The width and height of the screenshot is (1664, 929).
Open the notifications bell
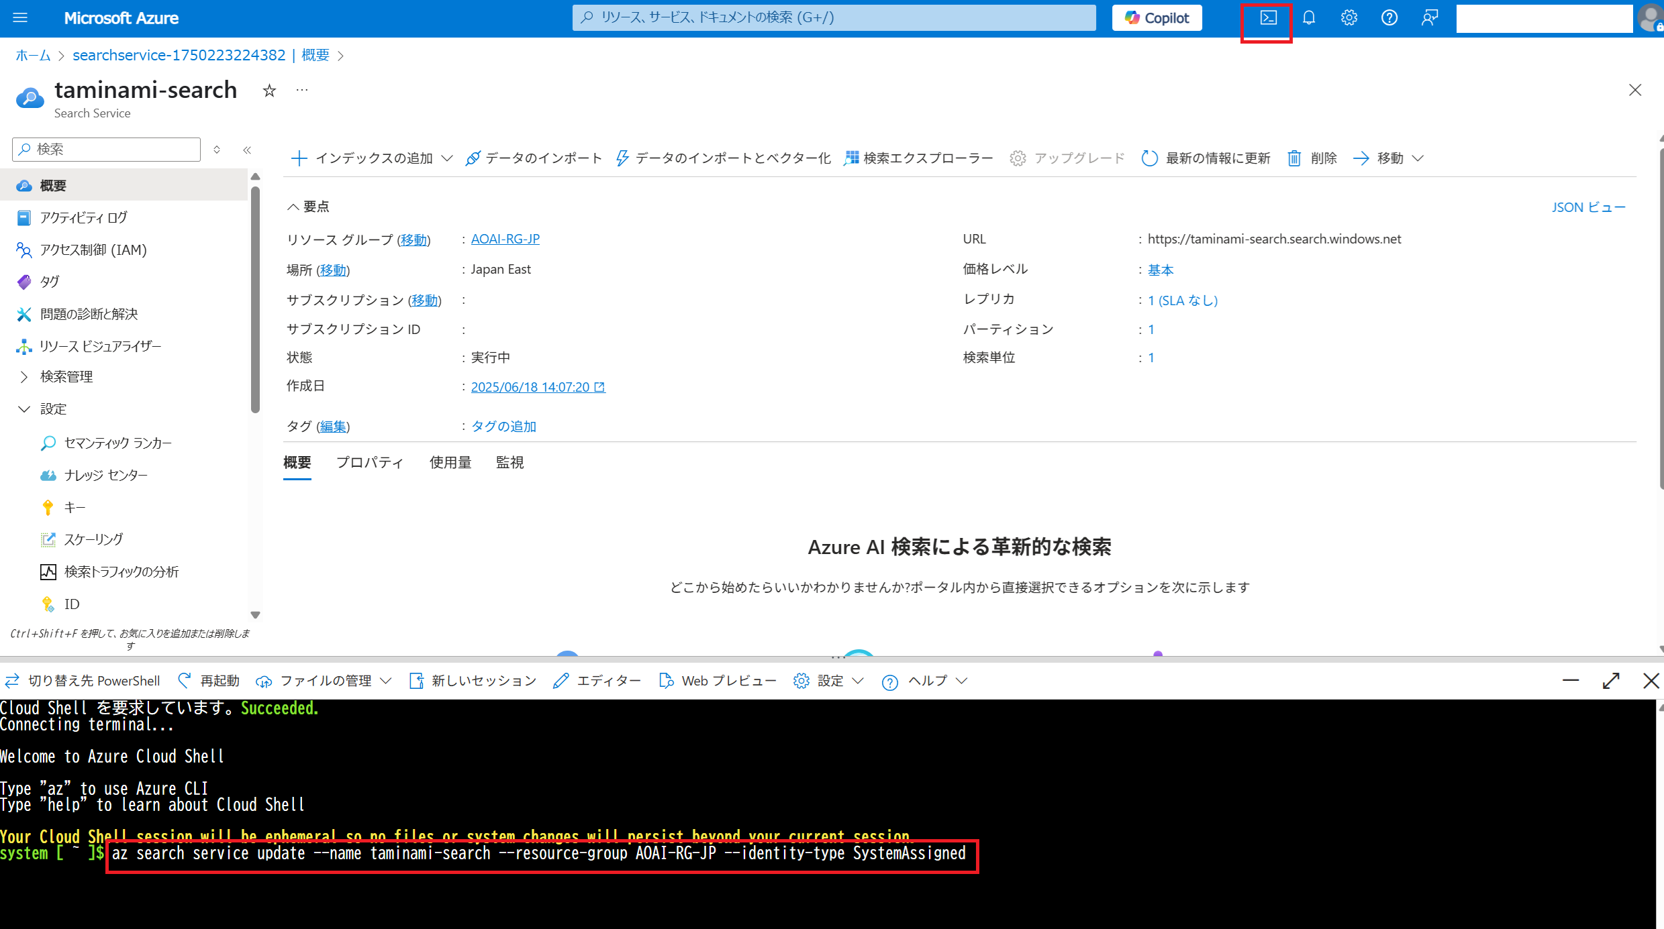[1309, 18]
